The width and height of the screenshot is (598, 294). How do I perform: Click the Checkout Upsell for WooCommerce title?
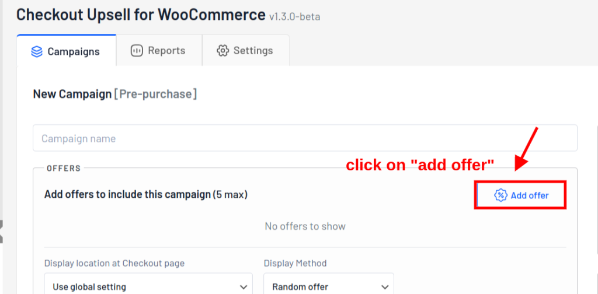click(x=141, y=15)
